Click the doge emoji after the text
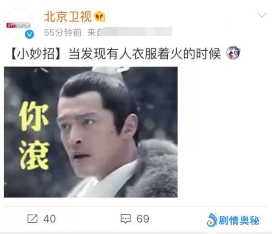 [x=233, y=53]
